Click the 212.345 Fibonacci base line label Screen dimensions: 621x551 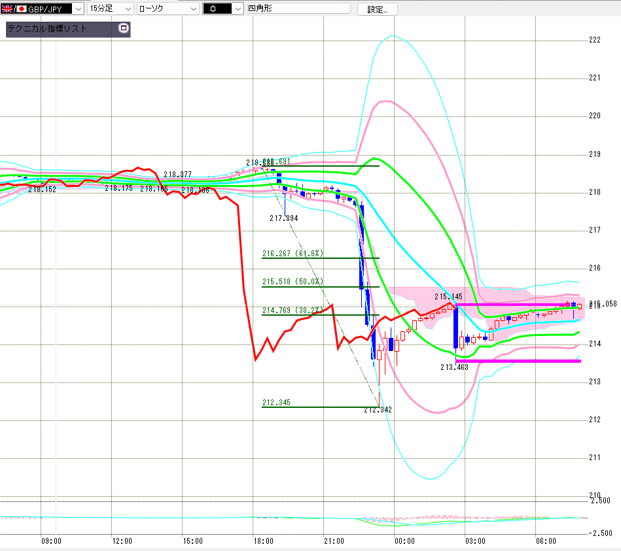click(276, 403)
